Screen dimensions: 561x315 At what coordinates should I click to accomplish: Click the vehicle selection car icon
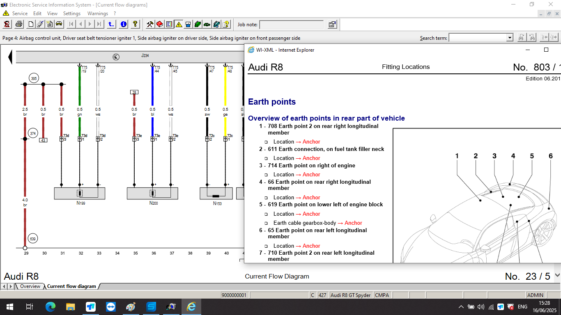click(x=59, y=24)
